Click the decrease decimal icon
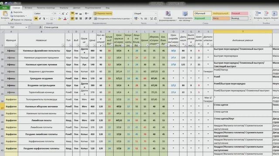This screenshot has height=156, width=279. point(155,19)
